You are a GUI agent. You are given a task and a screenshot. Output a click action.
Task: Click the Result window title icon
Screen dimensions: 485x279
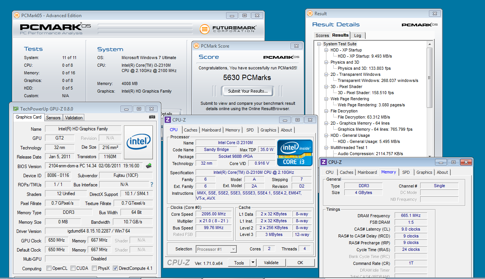(310, 14)
